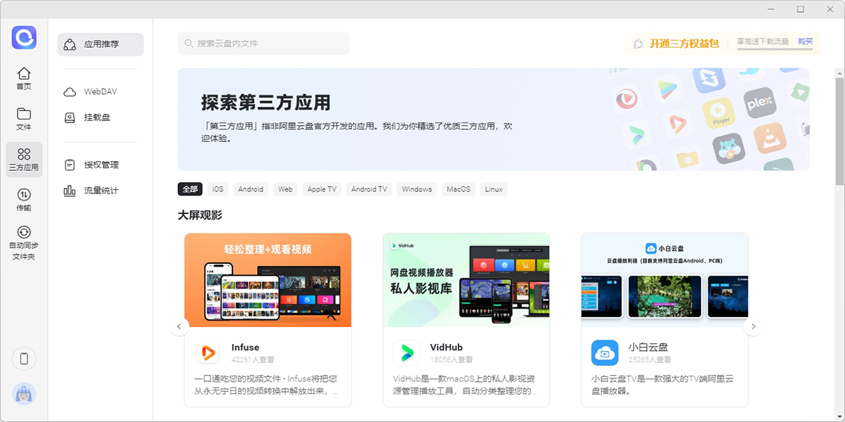Open the Infuse promotional thumbnail
Screen dimensions: 845x422
coord(268,280)
